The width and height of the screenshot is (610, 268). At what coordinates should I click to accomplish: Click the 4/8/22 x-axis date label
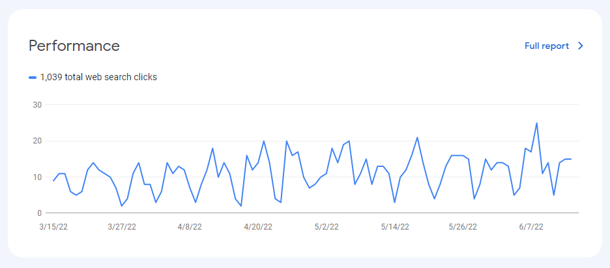click(x=190, y=227)
